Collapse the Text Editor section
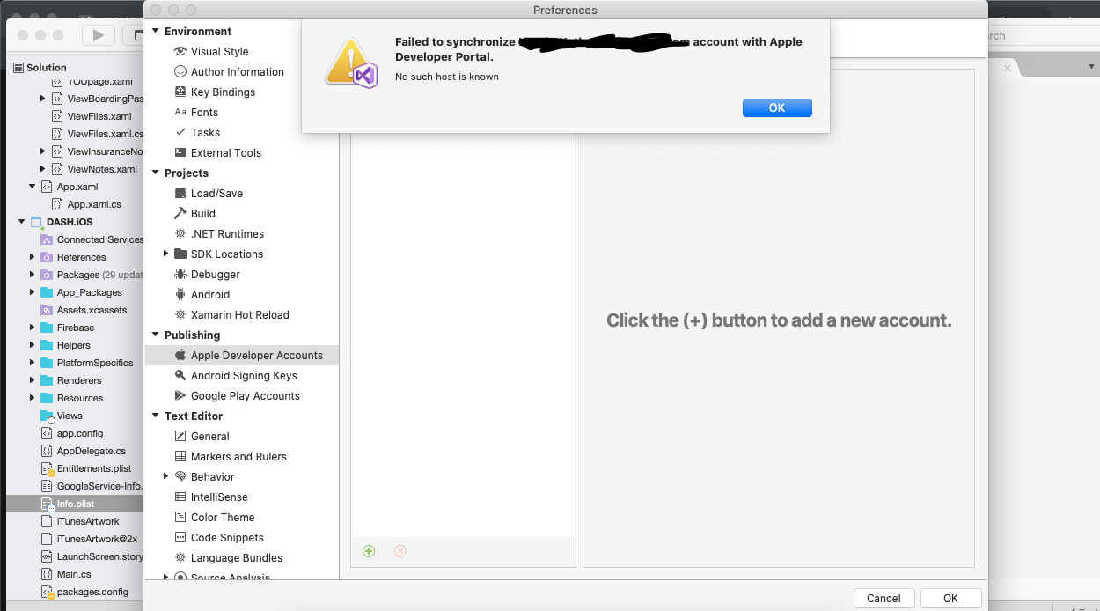1100x611 pixels. pos(156,416)
